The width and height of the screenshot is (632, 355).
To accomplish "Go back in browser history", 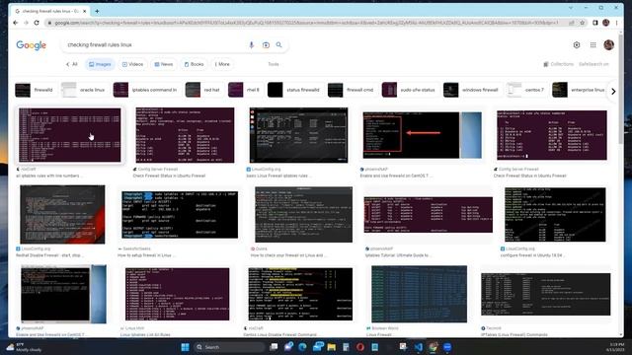I will [x=16, y=23].
